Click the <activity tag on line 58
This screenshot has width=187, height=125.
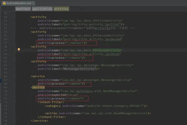[x=38, y=46]
